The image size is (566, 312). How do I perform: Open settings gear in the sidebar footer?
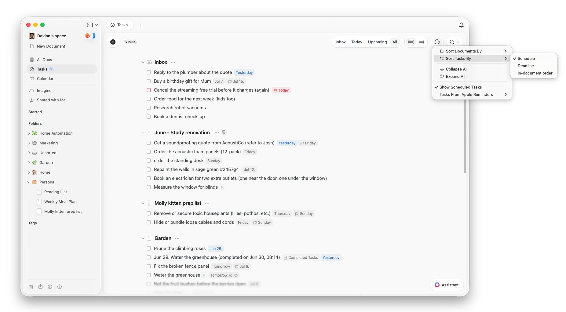pos(50,287)
